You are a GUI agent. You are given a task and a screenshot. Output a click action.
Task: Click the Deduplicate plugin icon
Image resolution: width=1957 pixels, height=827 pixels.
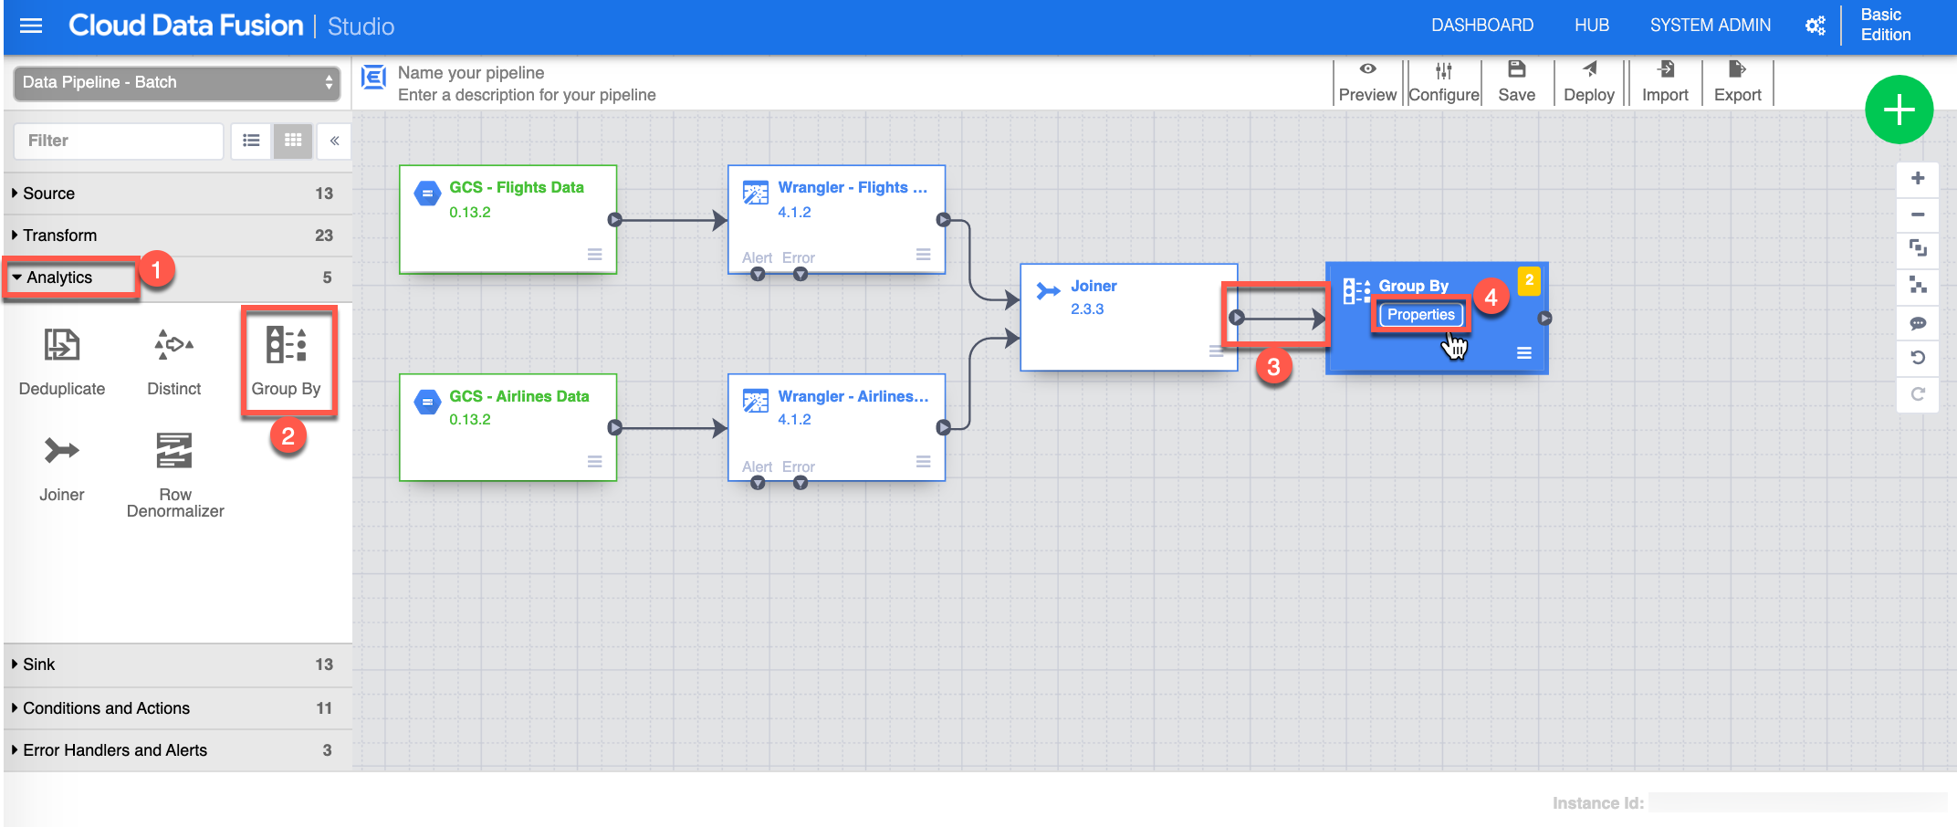[x=61, y=347]
